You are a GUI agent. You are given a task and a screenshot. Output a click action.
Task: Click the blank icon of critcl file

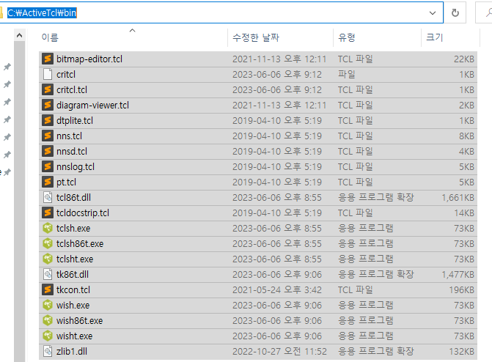click(48, 74)
